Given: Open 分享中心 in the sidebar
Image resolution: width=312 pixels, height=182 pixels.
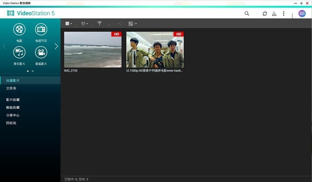Looking at the screenshot, I should (x=12, y=115).
